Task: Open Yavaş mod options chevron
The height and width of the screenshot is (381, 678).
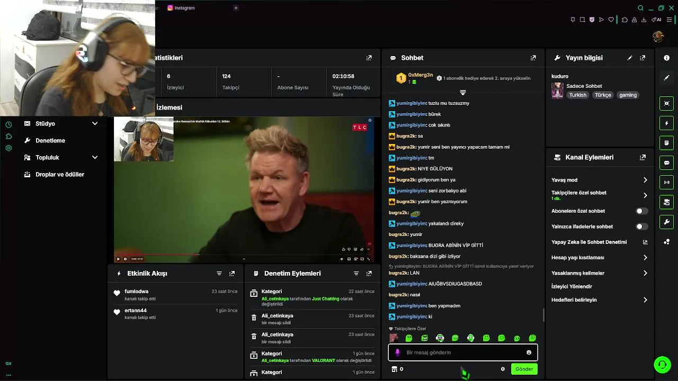Action: [645, 180]
